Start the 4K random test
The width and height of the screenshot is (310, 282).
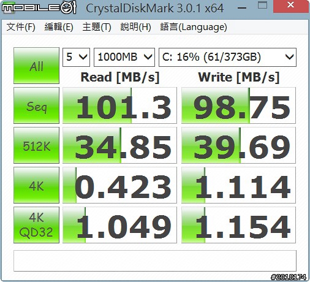(x=36, y=185)
